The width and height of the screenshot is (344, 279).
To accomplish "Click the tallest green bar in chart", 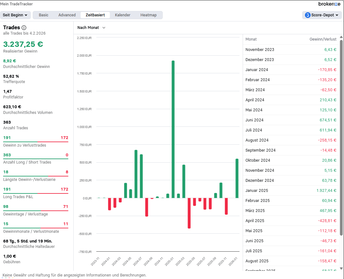I will pyautogui.click(x=173, y=129).
